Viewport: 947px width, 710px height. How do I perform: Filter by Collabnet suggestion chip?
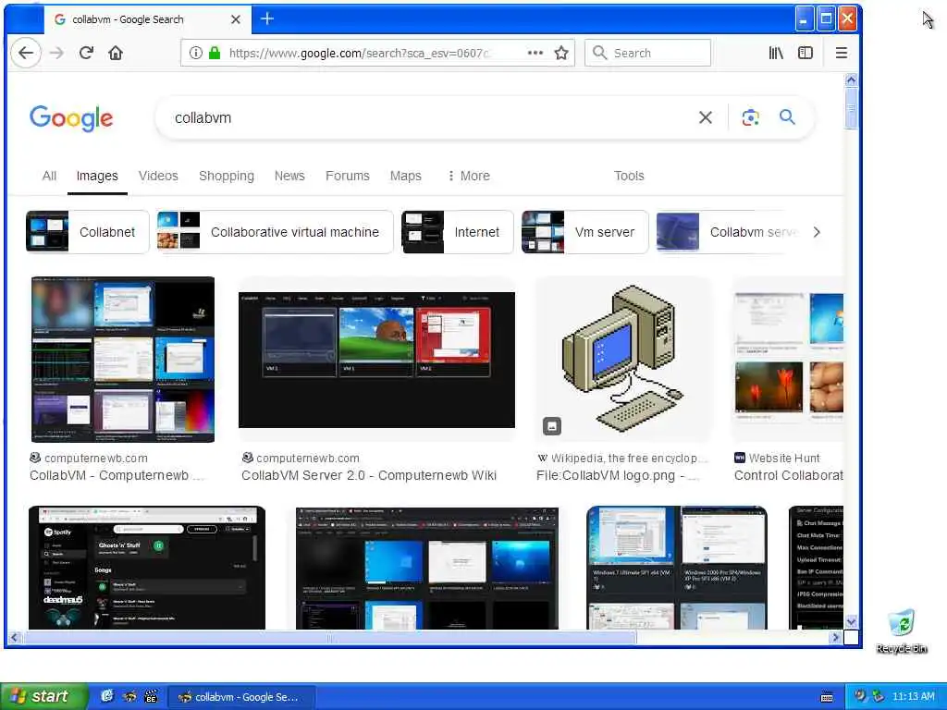(x=88, y=232)
